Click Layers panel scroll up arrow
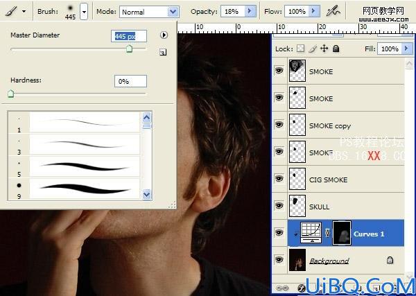 pos(409,63)
